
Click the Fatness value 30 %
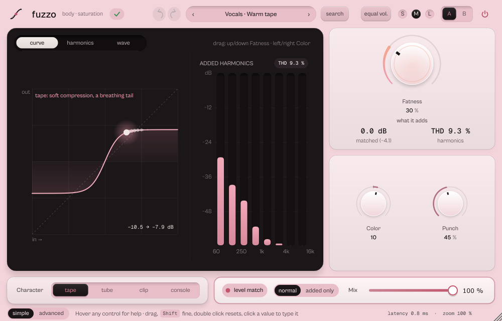click(x=412, y=110)
